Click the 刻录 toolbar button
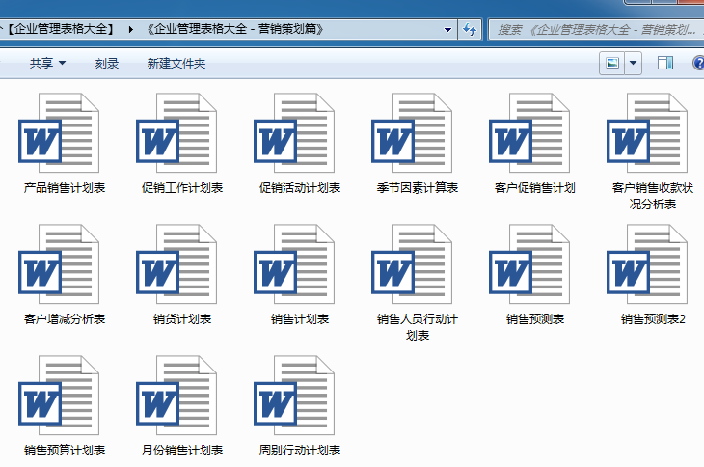Image resolution: width=704 pixels, height=467 pixels. 107,64
